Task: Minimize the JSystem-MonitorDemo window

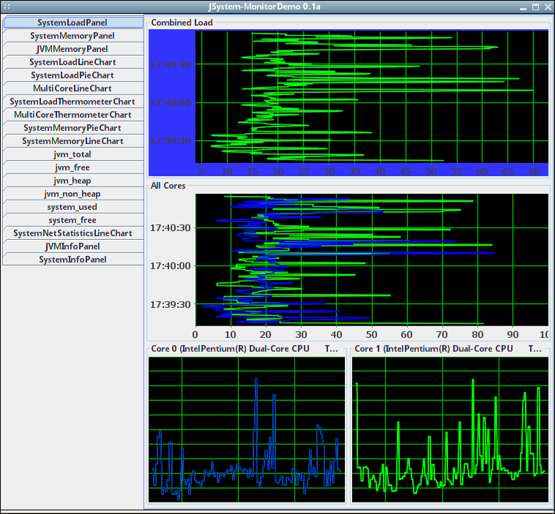Action: point(524,7)
